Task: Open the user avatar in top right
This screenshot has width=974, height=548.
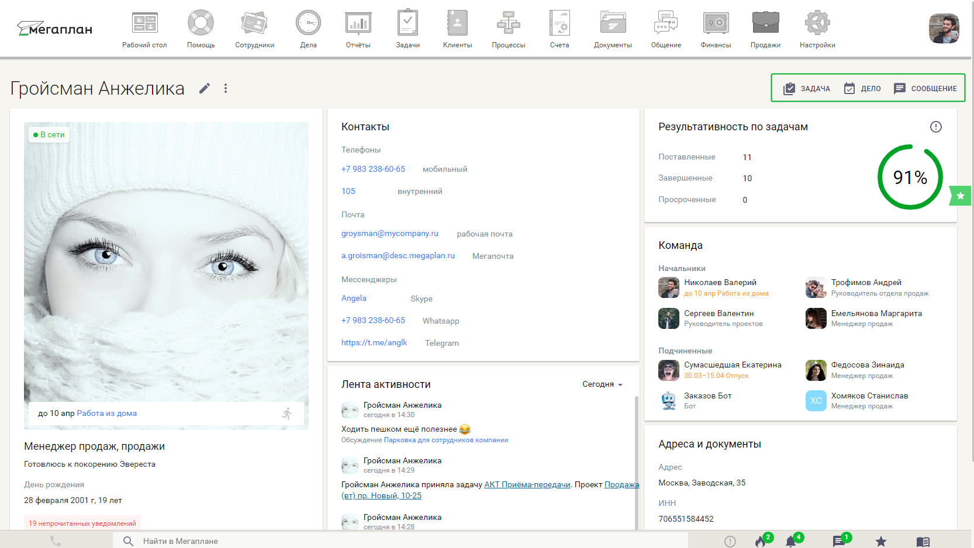Action: [944, 29]
